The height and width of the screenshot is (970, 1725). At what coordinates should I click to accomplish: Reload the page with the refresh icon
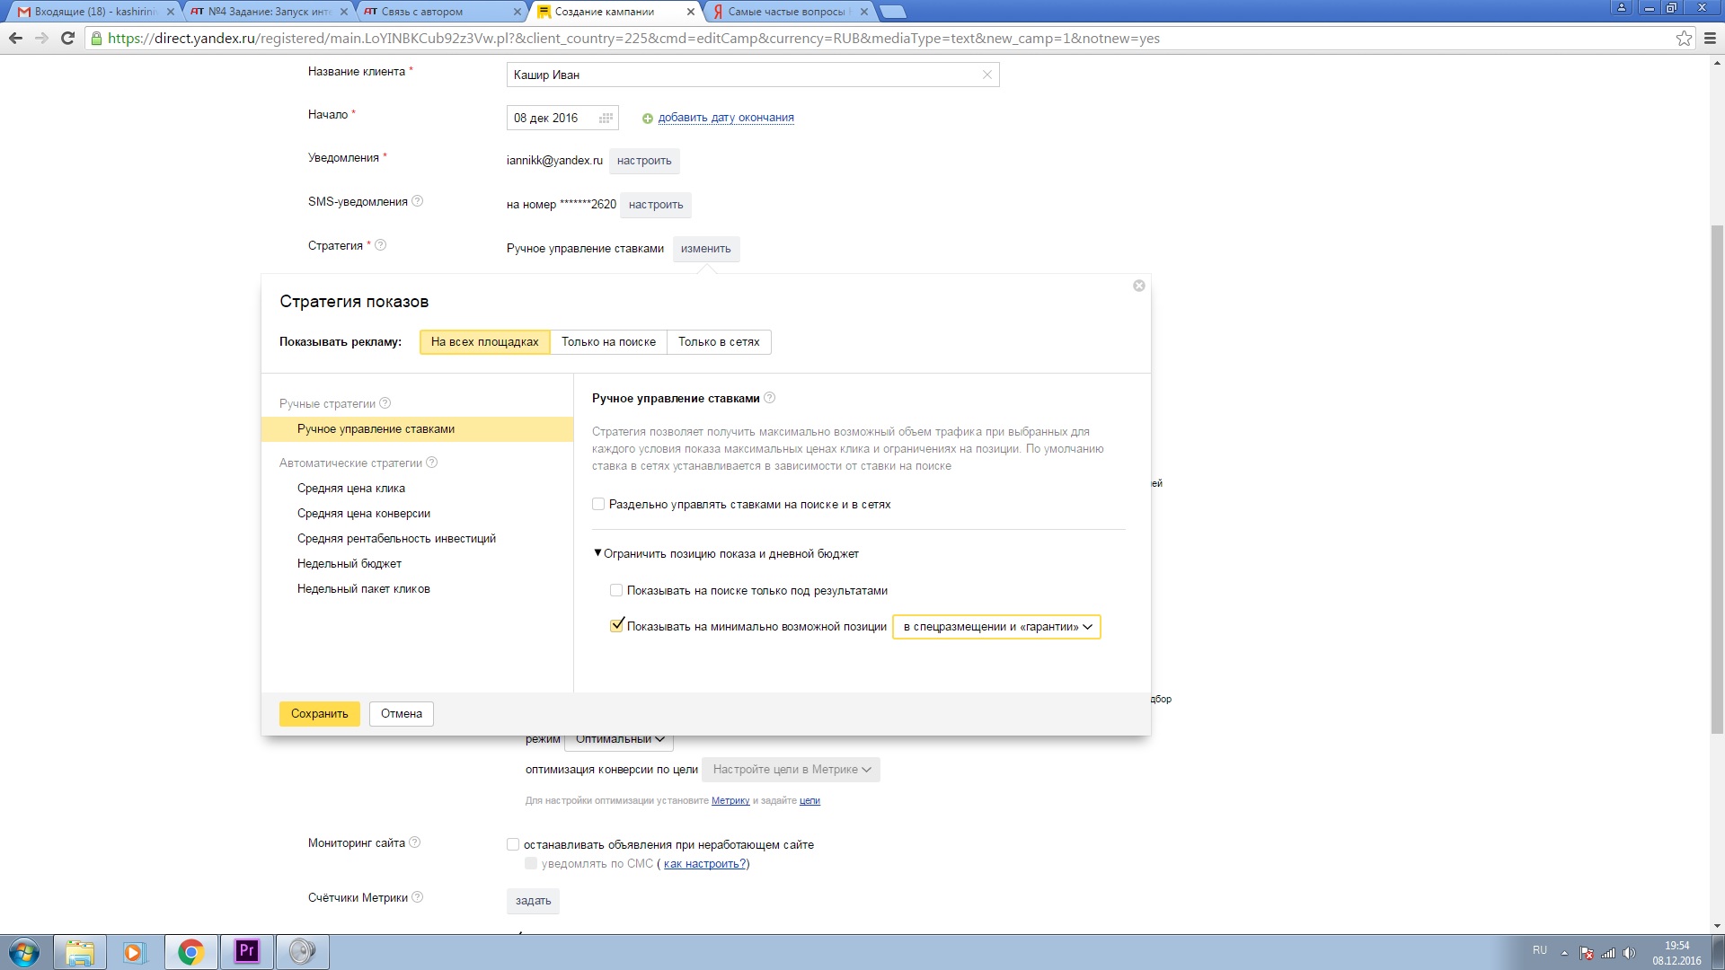coord(67,38)
